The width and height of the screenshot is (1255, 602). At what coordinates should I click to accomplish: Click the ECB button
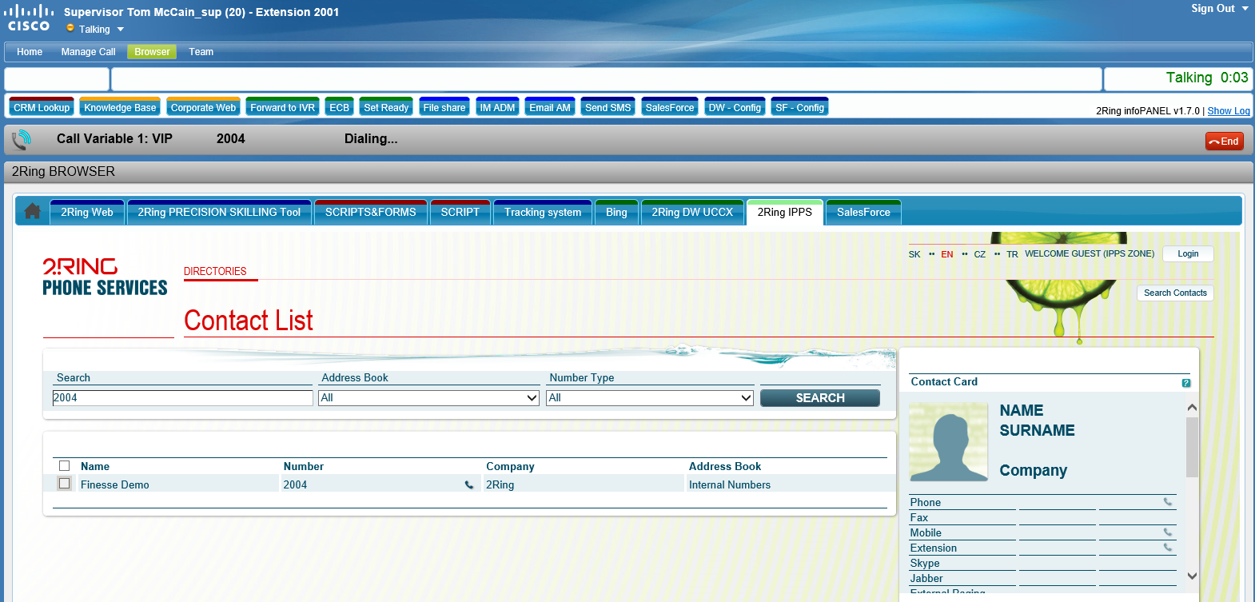[x=339, y=107]
